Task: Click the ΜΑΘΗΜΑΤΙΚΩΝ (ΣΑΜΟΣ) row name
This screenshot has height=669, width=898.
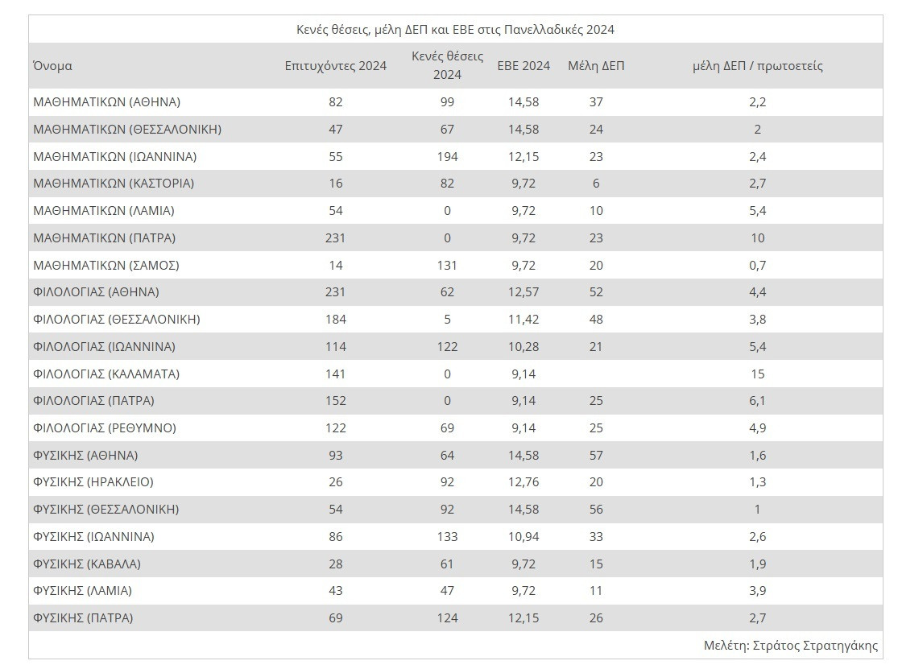Action: click(x=106, y=265)
